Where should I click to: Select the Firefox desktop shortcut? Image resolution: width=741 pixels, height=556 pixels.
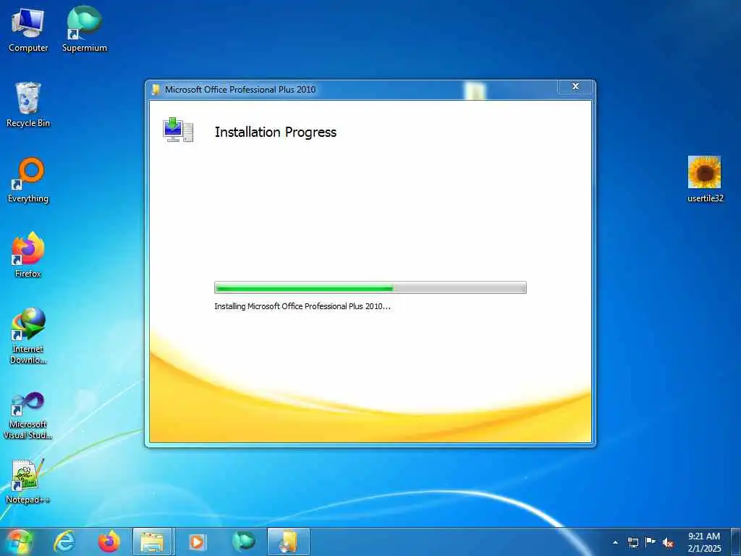point(28,255)
